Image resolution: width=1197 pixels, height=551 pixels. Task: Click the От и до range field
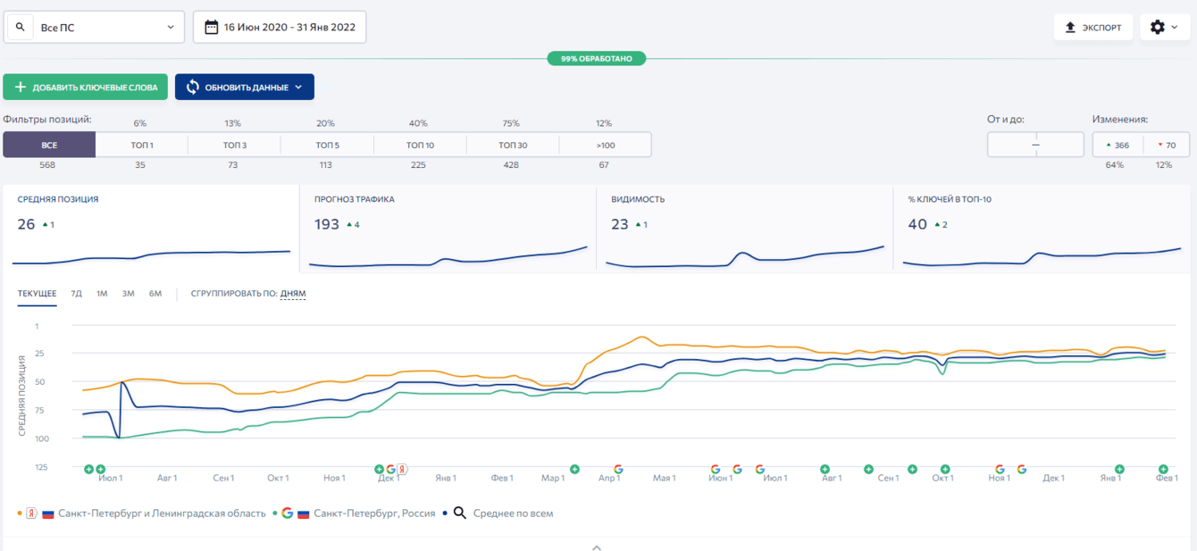1035,145
